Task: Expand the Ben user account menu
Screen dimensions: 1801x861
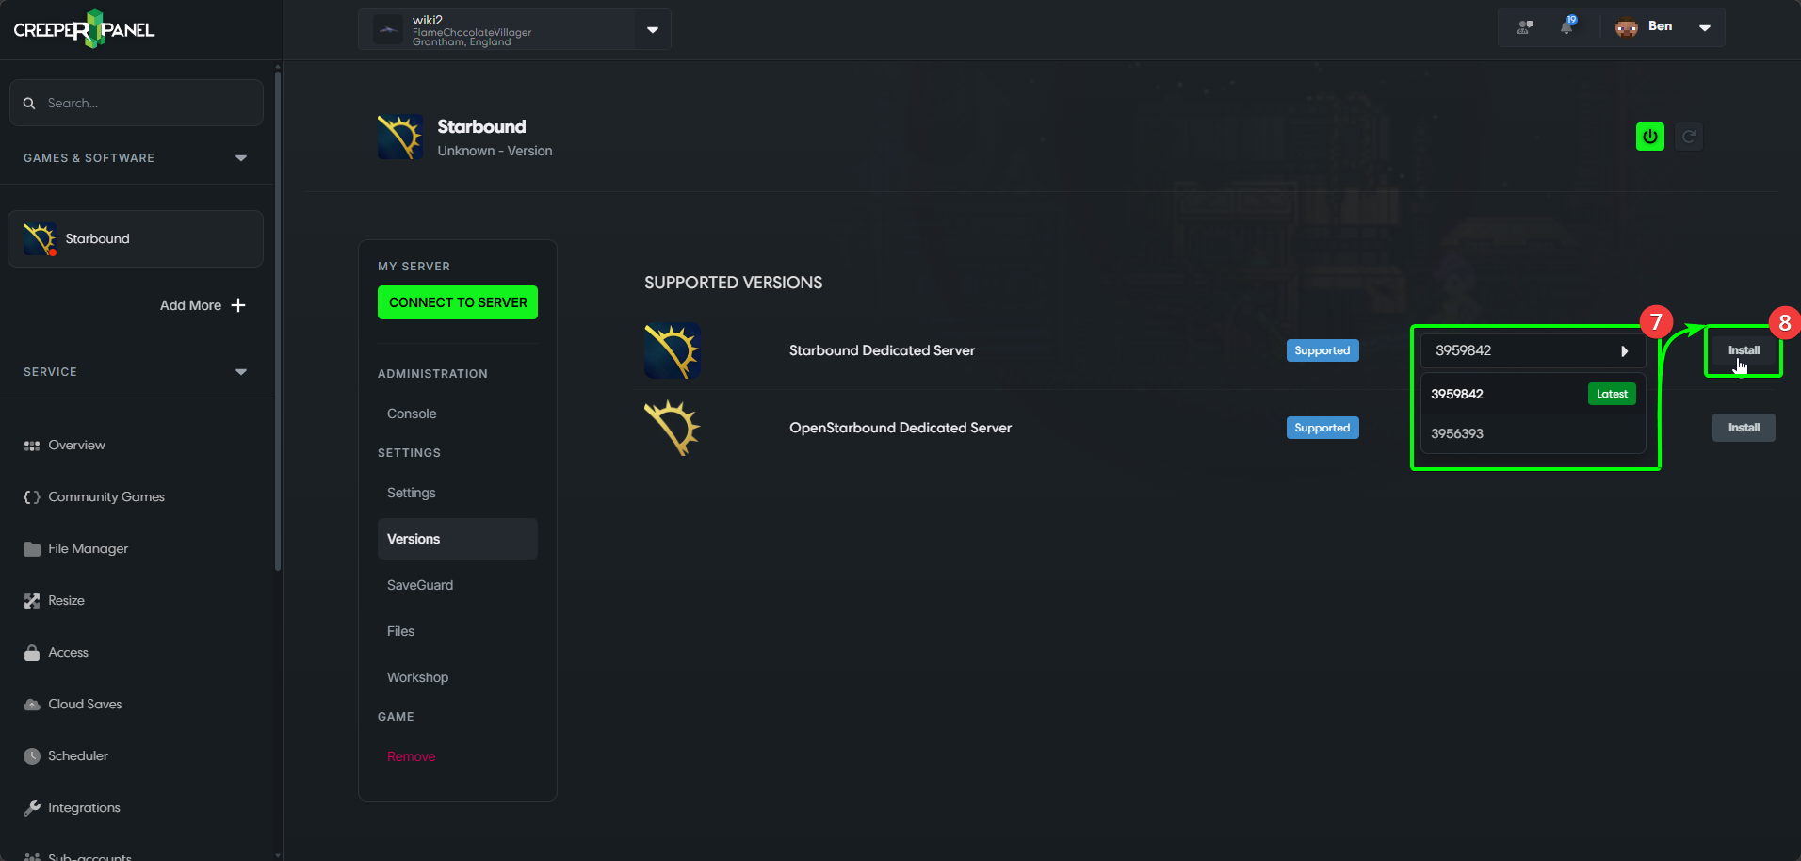Action: pos(1704,27)
